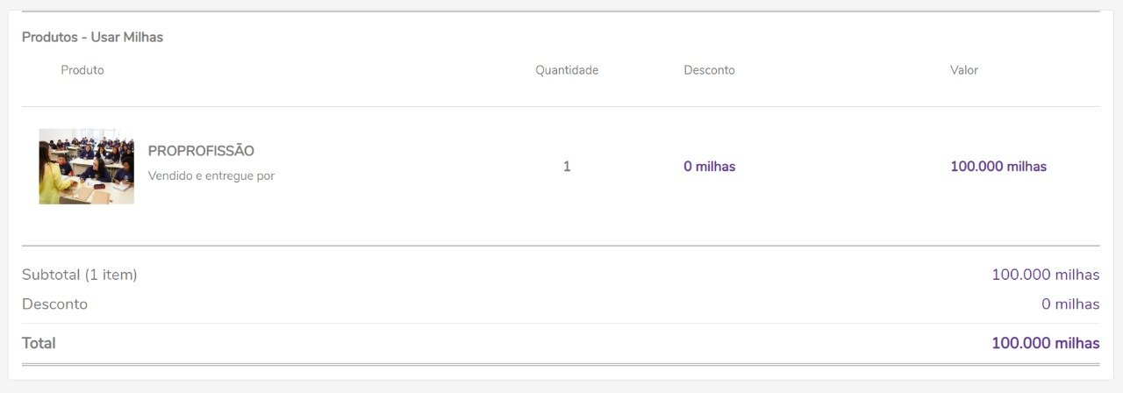Click the 'Subtotal (1 item)' label
Viewport: 1123px width, 393px height.
pyautogui.click(x=80, y=275)
